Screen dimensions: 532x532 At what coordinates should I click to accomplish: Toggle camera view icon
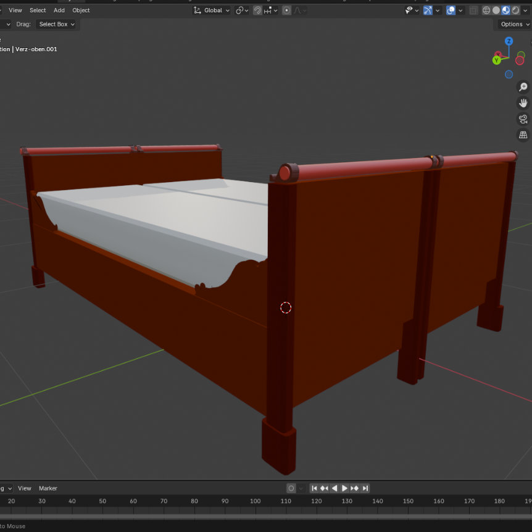(x=523, y=119)
